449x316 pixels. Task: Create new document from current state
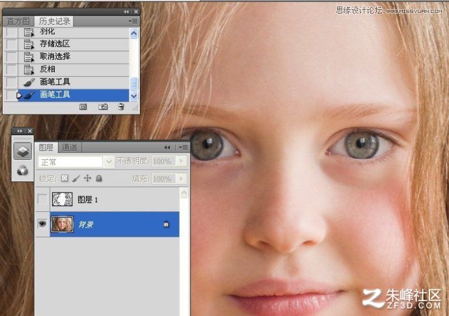pyautogui.click(x=83, y=107)
